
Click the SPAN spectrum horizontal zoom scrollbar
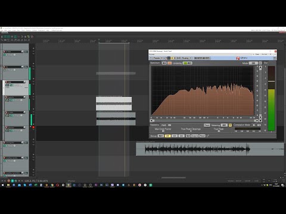pyautogui.click(x=204, y=121)
